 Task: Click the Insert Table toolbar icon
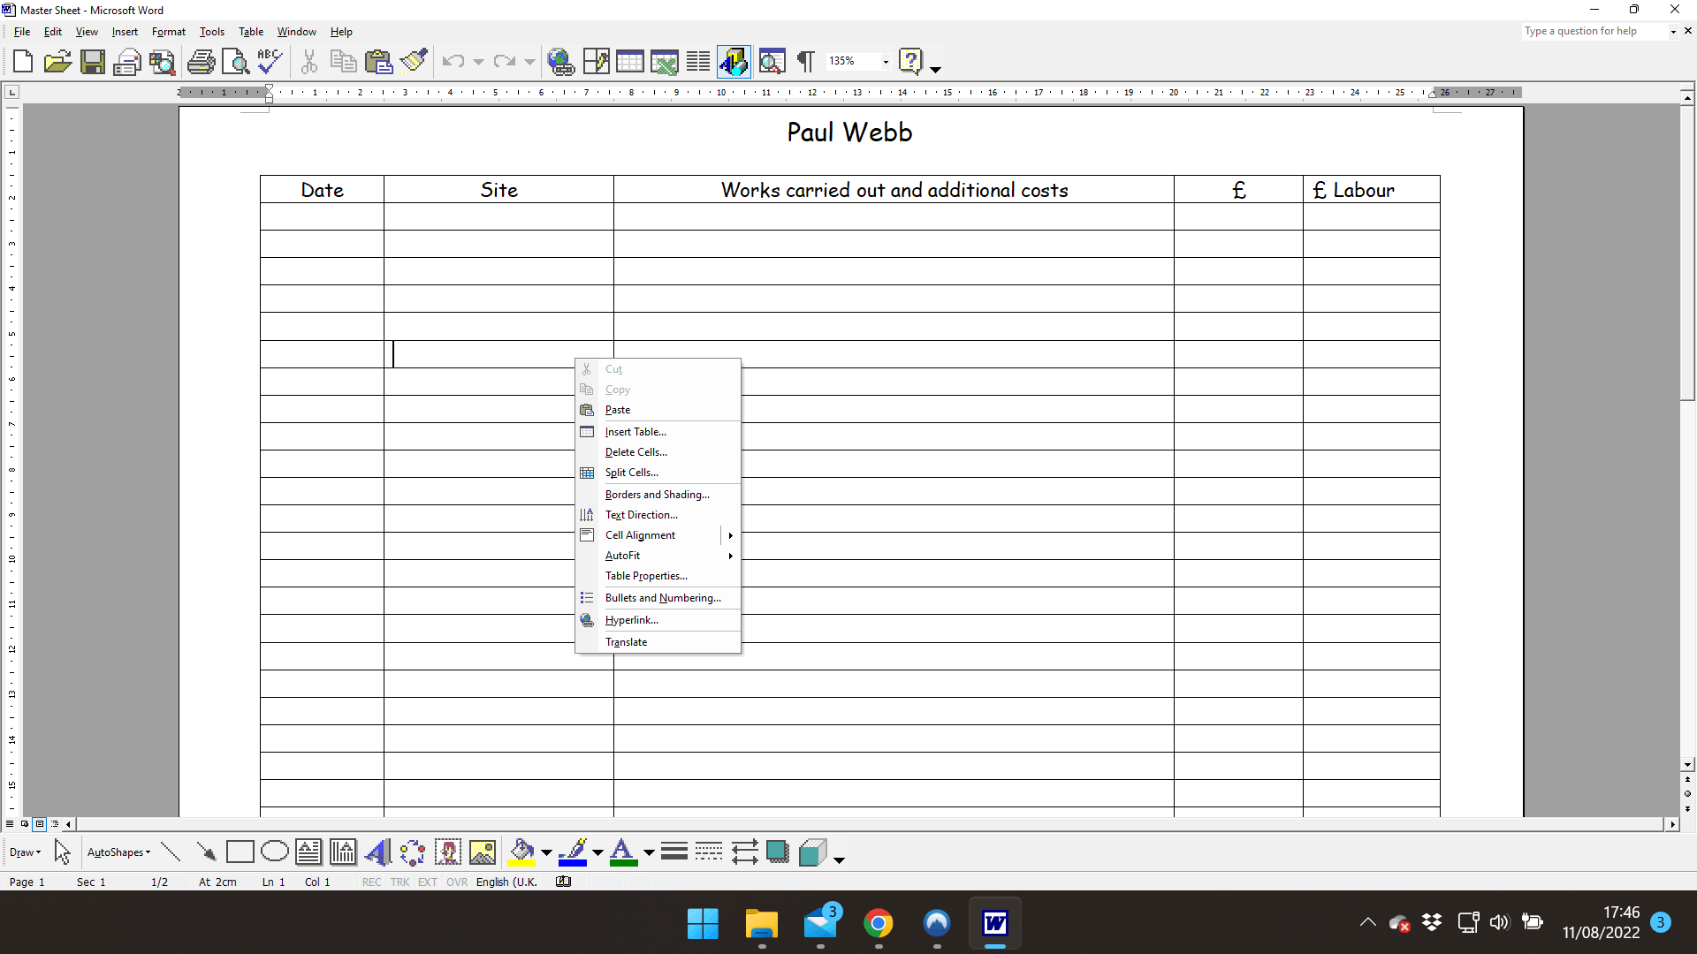coord(629,62)
